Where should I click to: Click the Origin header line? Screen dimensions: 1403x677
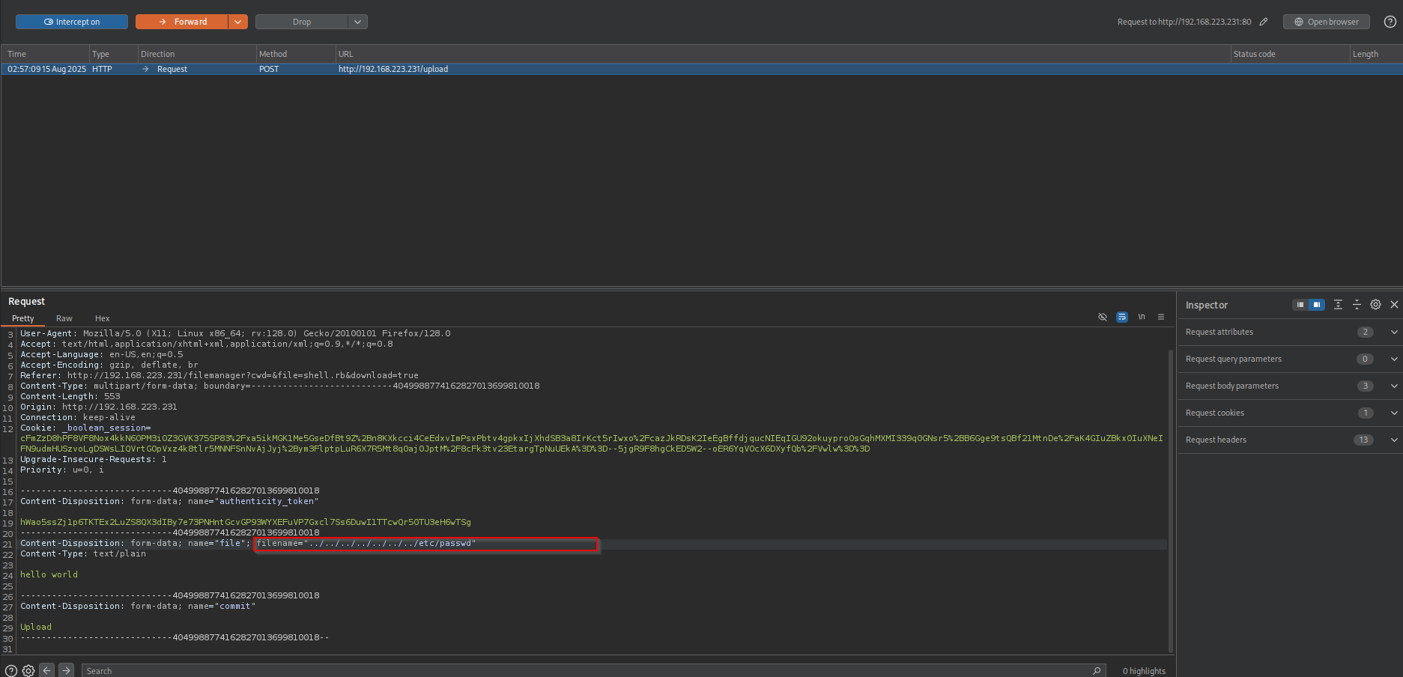click(x=99, y=407)
